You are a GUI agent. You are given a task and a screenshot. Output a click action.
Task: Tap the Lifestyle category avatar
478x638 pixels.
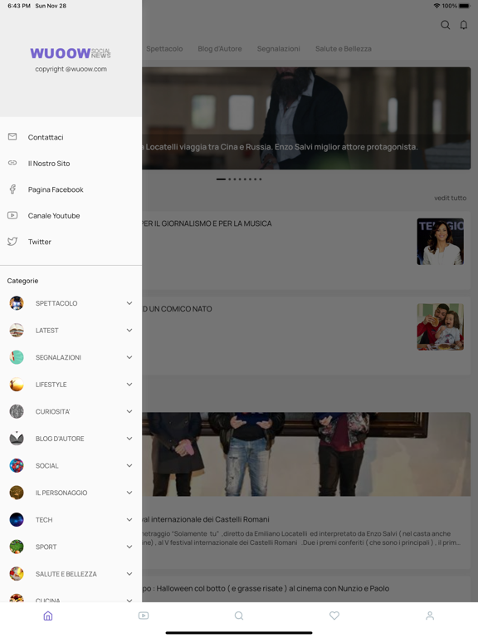pos(17,385)
